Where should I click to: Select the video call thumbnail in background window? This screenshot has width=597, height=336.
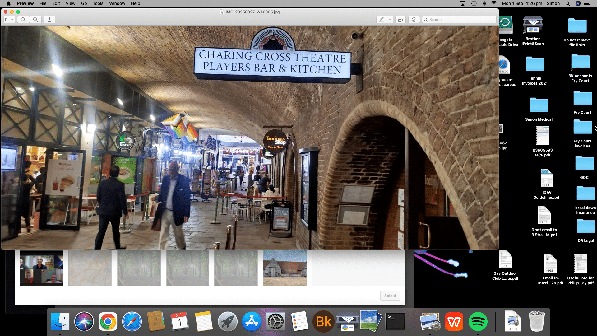pyautogui.click(x=41, y=268)
